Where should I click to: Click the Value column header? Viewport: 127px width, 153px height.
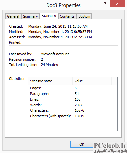pyautogui.click(x=92, y=81)
